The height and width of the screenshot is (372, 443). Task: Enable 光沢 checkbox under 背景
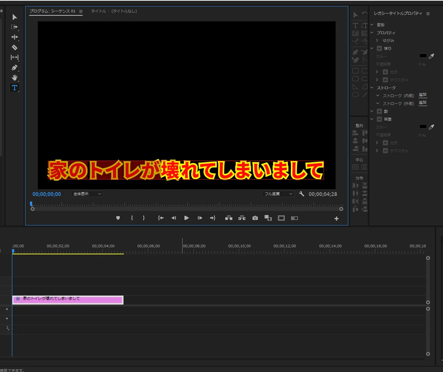coord(385,143)
